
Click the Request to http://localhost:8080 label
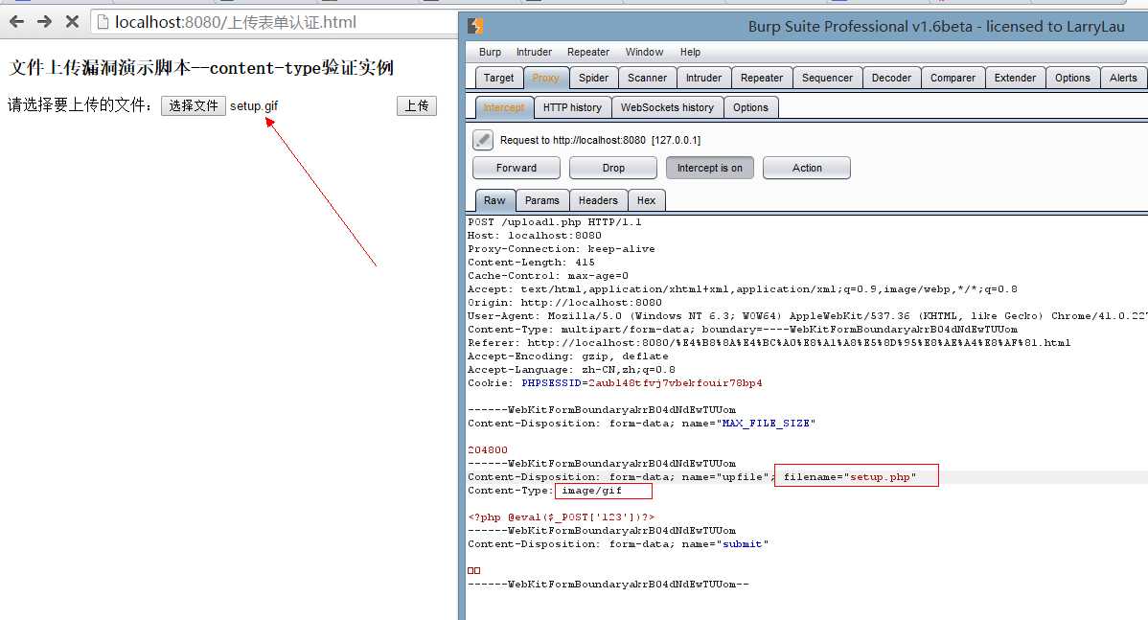pyautogui.click(x=601, y=140)
